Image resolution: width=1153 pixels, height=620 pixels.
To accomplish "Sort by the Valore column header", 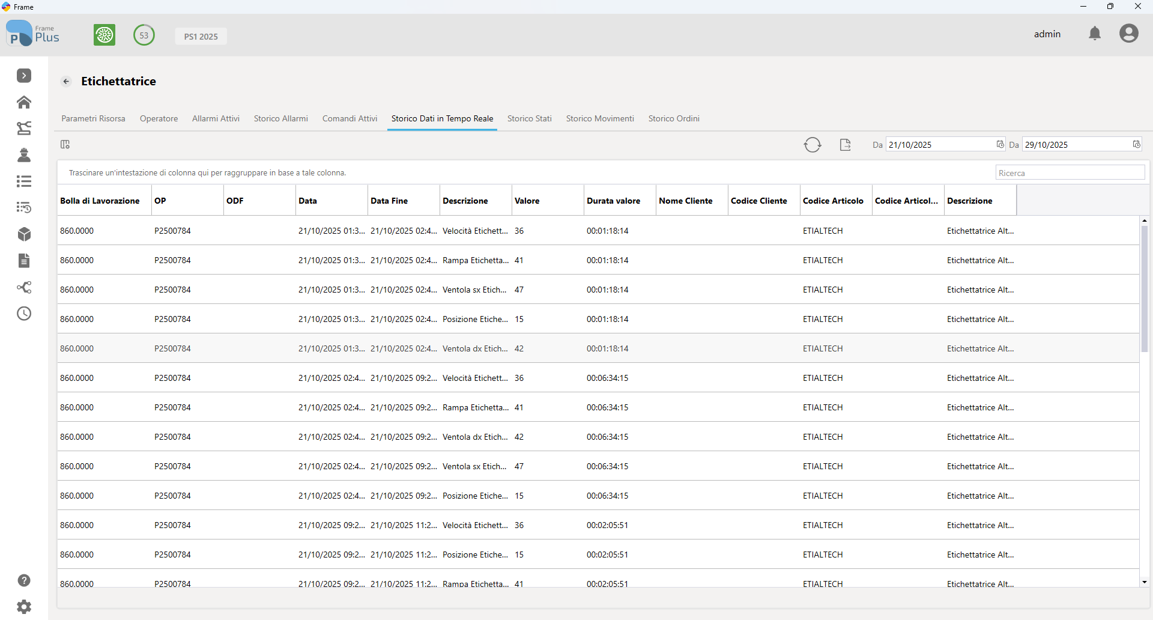I will (548, 201).
